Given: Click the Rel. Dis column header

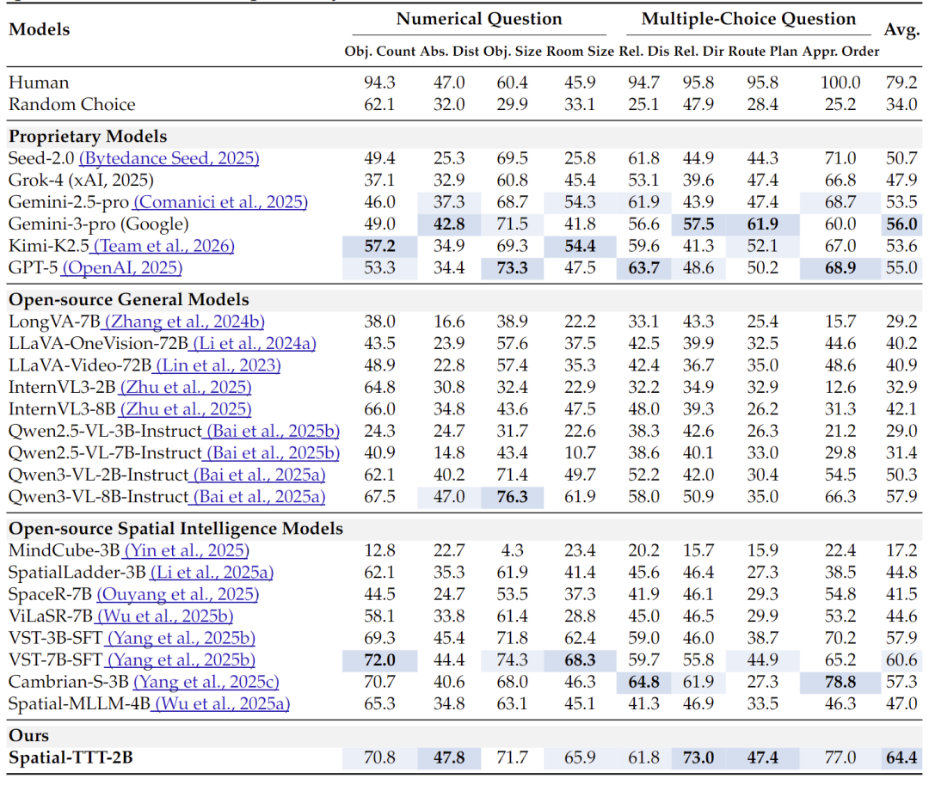Looking at the screenshot, I should [644, 52].
